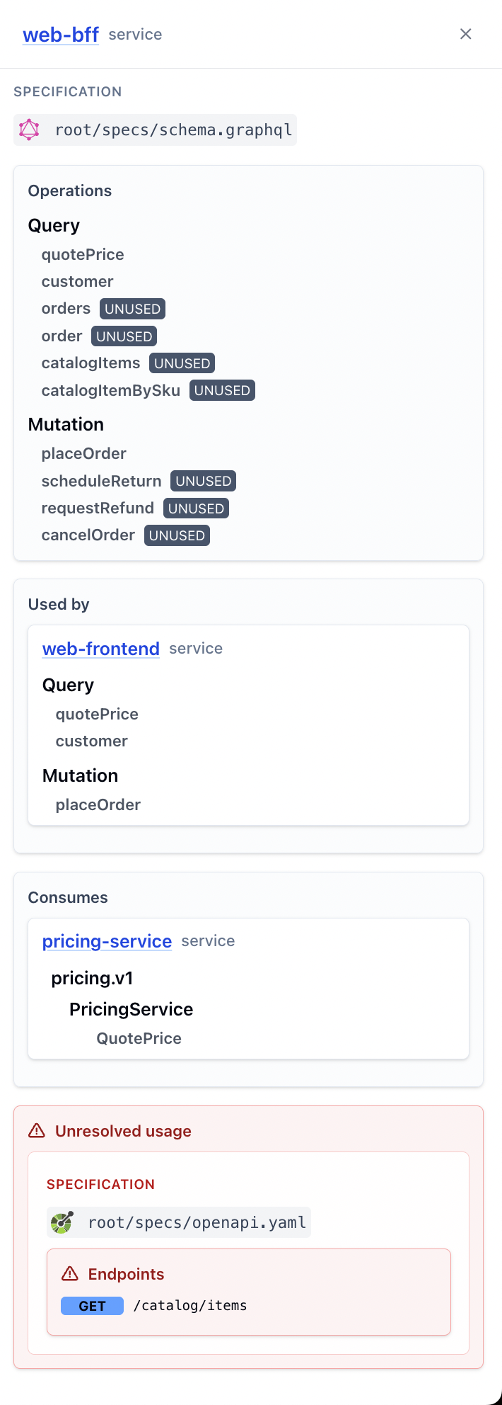Select the customer query in Operations
The image size is (502, 1405).
[x=77, y=281]
